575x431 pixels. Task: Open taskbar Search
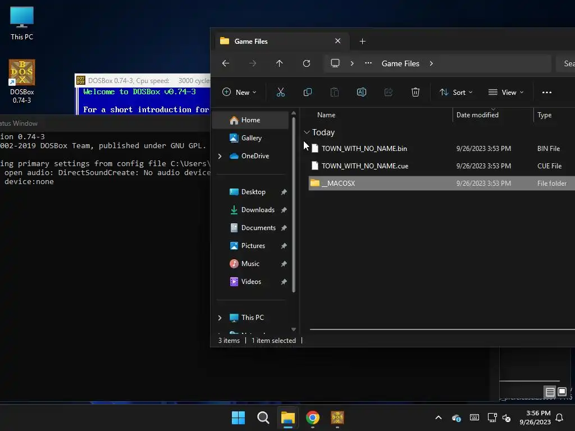[x=263, y=418]
